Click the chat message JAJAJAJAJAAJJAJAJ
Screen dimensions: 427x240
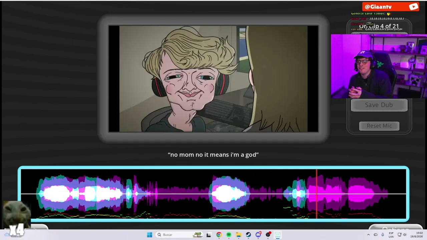point(387,19)
